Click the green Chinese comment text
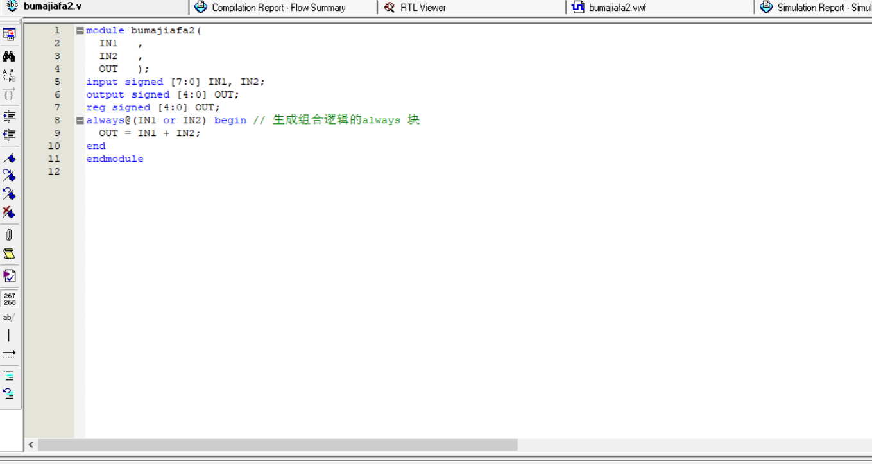The height and width of the screenshot is (464, 872). coord(346,120)
